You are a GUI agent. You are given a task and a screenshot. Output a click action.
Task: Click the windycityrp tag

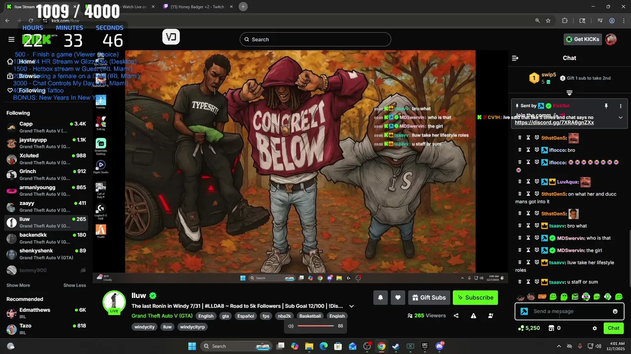(193, 327)
